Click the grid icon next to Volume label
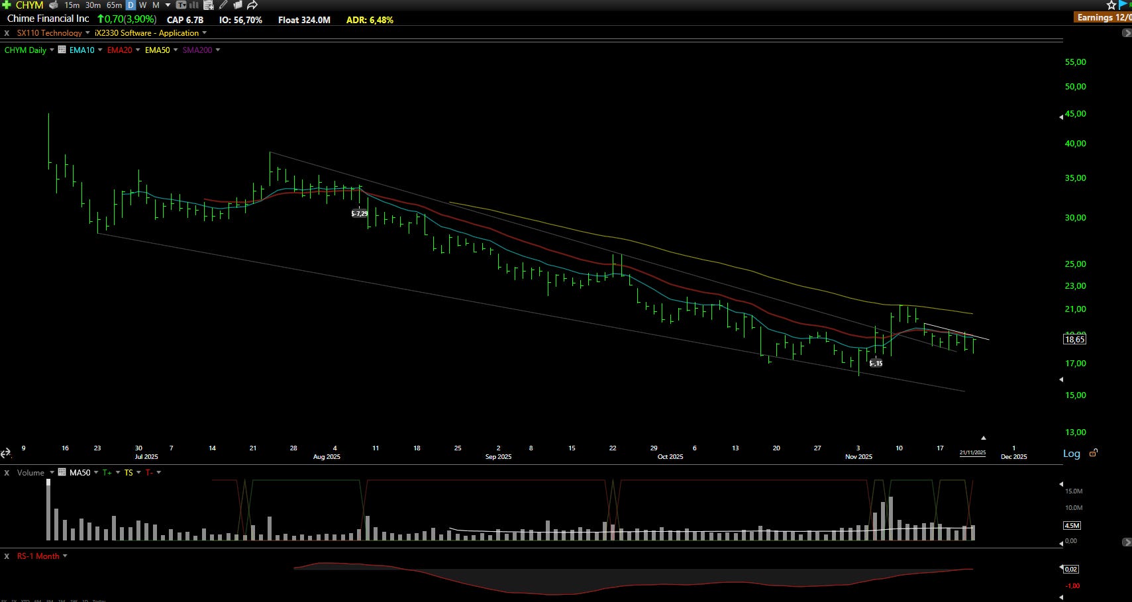This screenshot has width=1132, height=602. [62, 472]
